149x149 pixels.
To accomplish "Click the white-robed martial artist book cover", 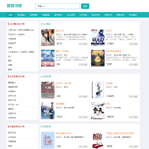I will [x=48, y=111].
